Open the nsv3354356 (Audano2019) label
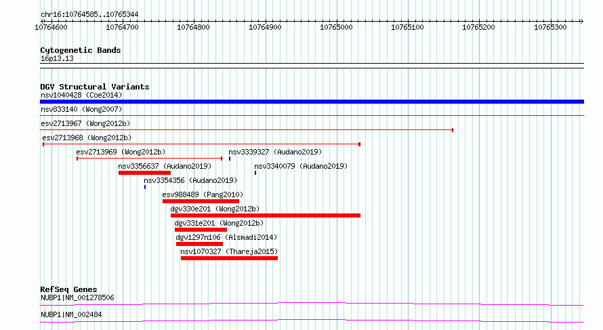Image resolution: width=603 pixels, height=330 pixels. coord(190,180)
